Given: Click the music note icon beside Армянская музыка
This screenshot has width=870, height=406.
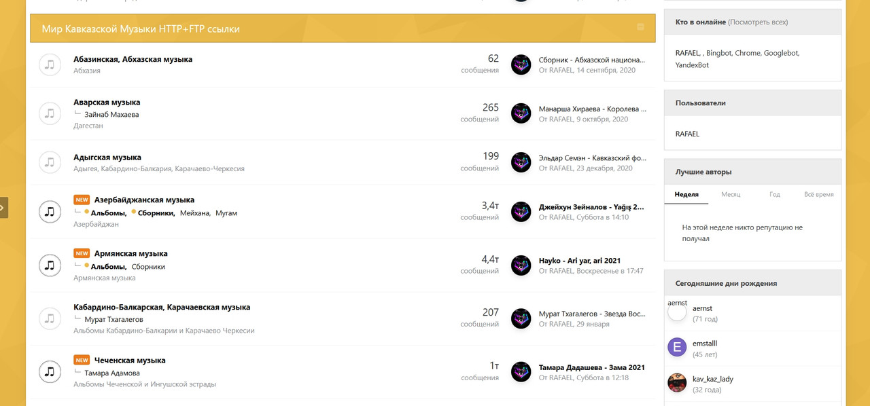Looking at the screenshot, I should point(50,265).
